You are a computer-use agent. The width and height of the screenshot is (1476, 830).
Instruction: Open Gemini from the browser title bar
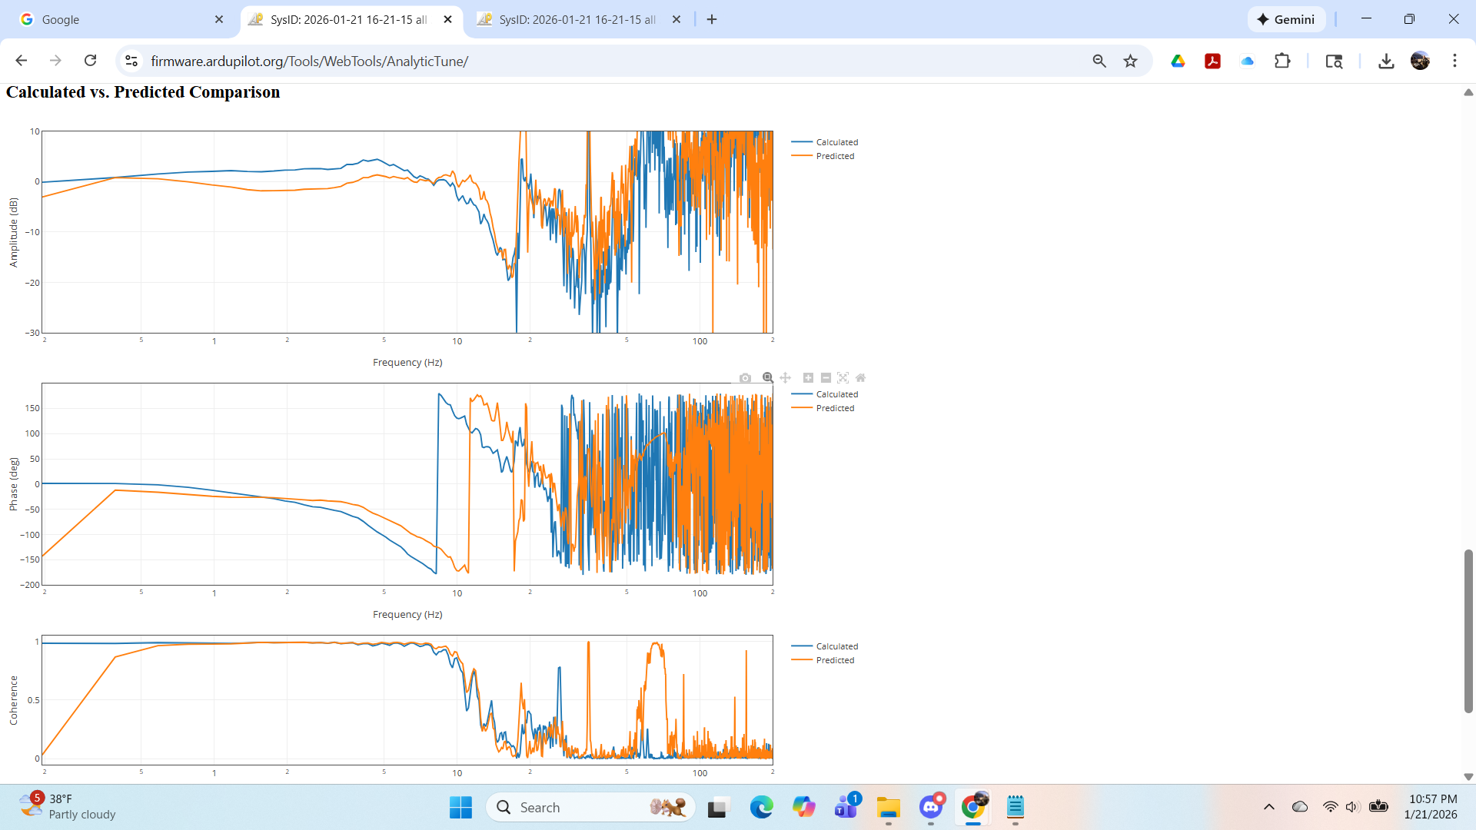point(1286,19)
